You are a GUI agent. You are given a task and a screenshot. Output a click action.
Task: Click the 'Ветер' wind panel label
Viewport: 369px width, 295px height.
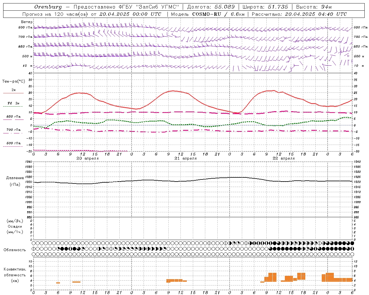click(x=27, y=22)
